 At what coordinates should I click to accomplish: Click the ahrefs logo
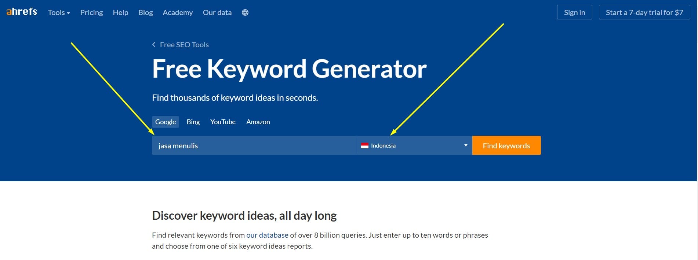(22, 12)
